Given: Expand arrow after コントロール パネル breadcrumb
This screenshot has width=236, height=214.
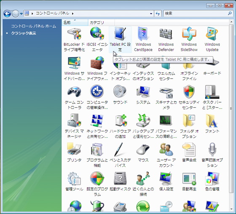Looking at the screenshot, I should coord(72,14).
